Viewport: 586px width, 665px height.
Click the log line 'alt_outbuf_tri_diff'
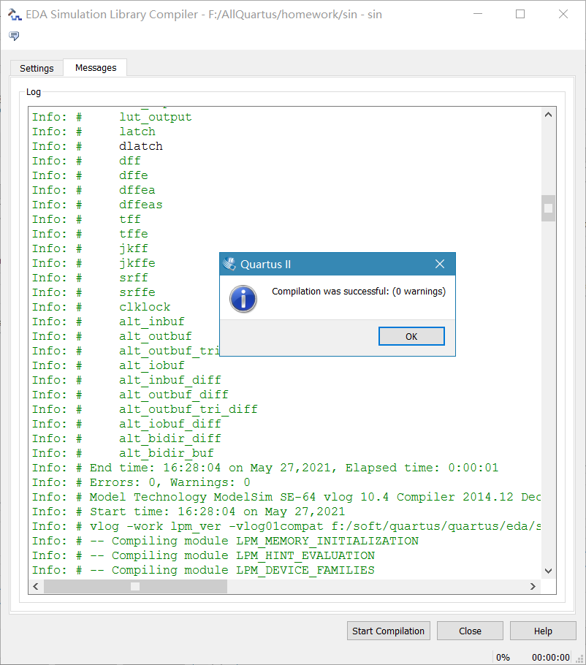[189, 409]
